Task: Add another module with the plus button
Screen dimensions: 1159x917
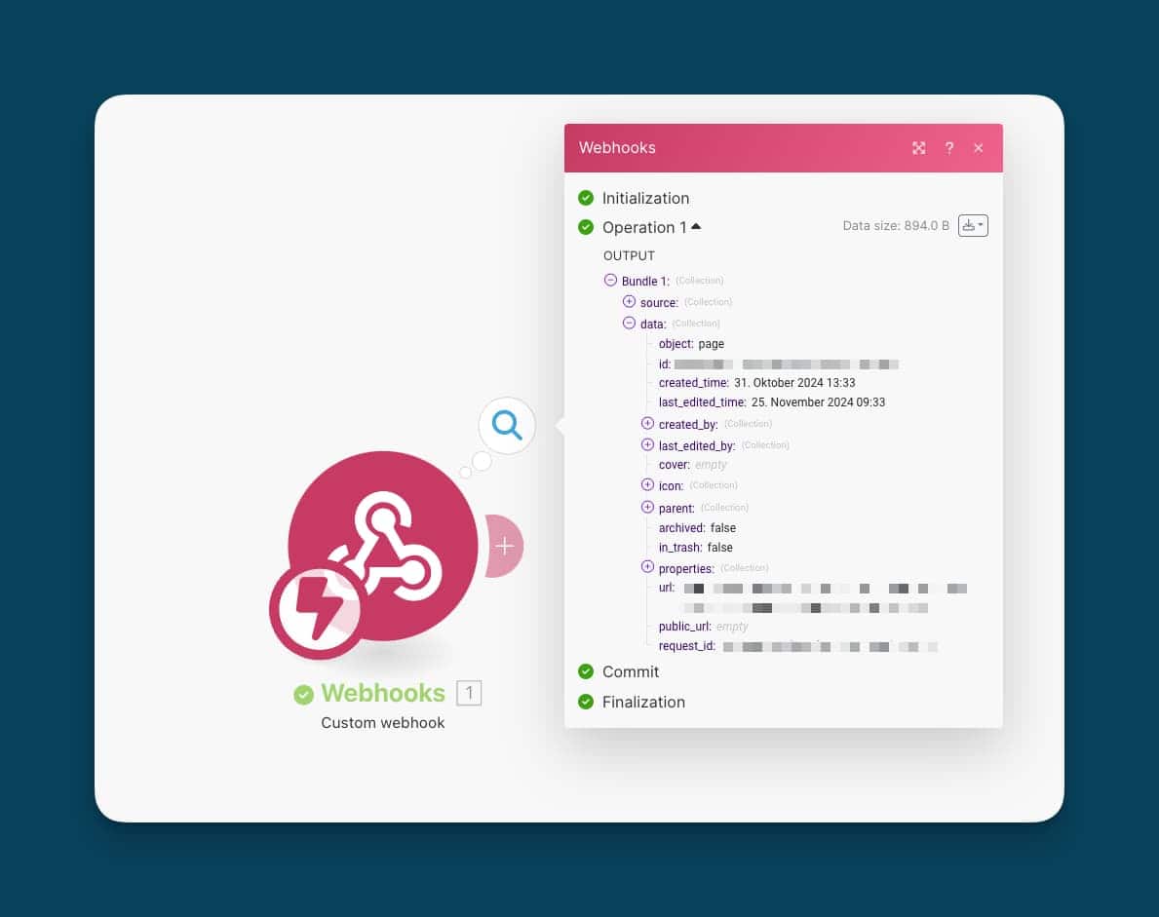Action: pyautogui.click(x=505, y=546)
